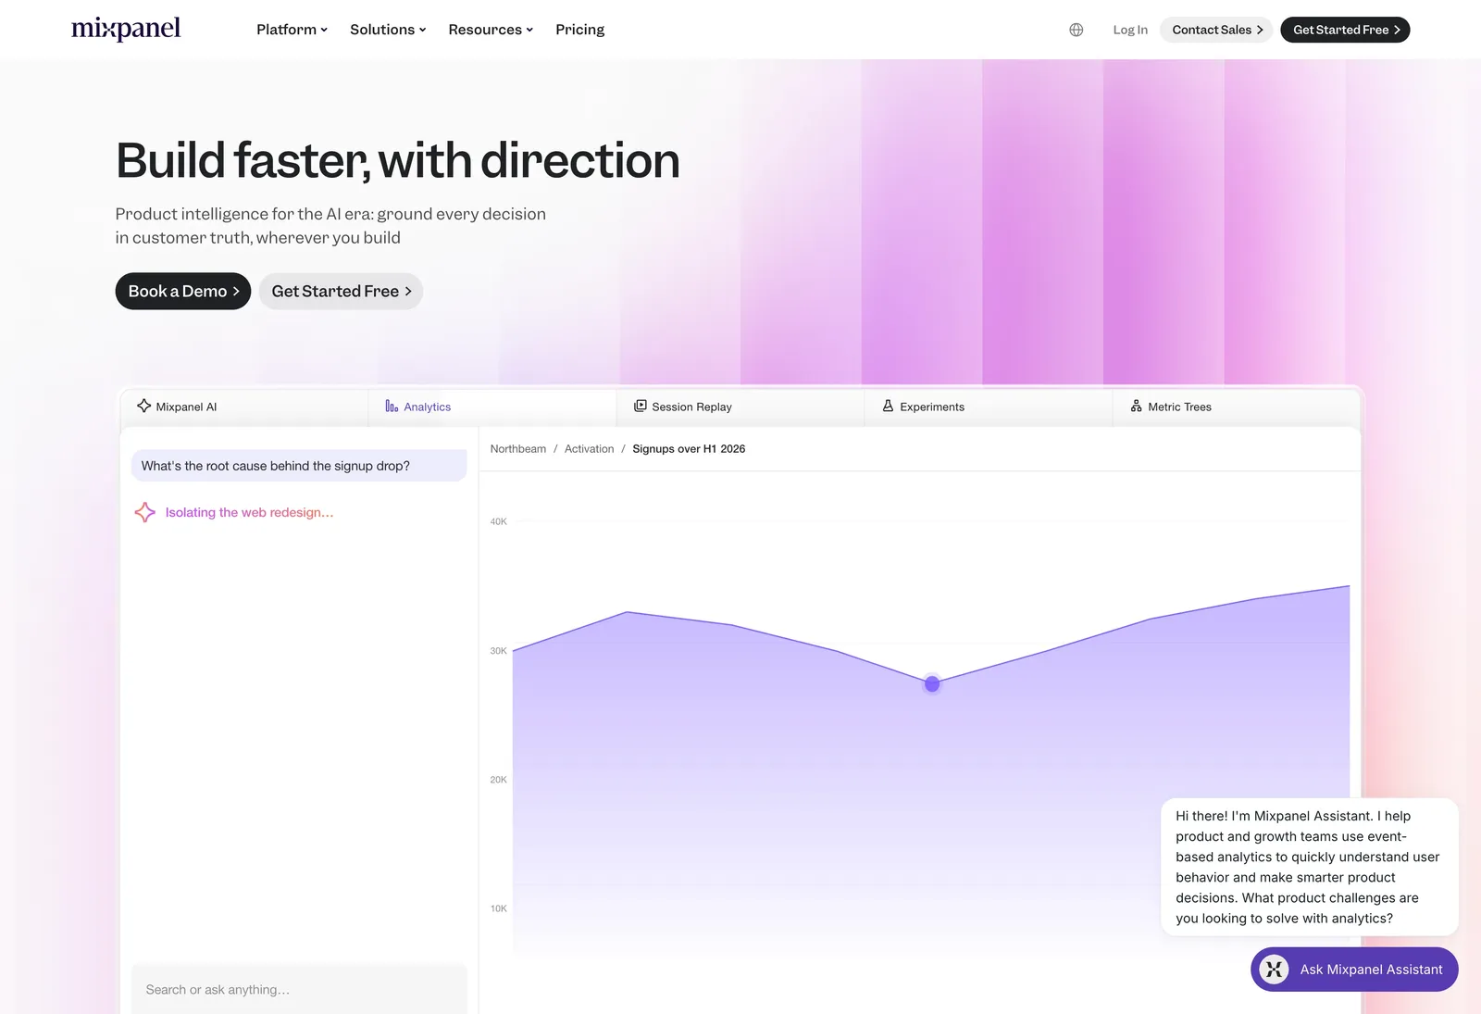The height and width of the screenshot is (1014, 1481).
Task: Click the Mixpanel Assistant greeting message
Action: pyautogui.click(x=1310, y=867)
